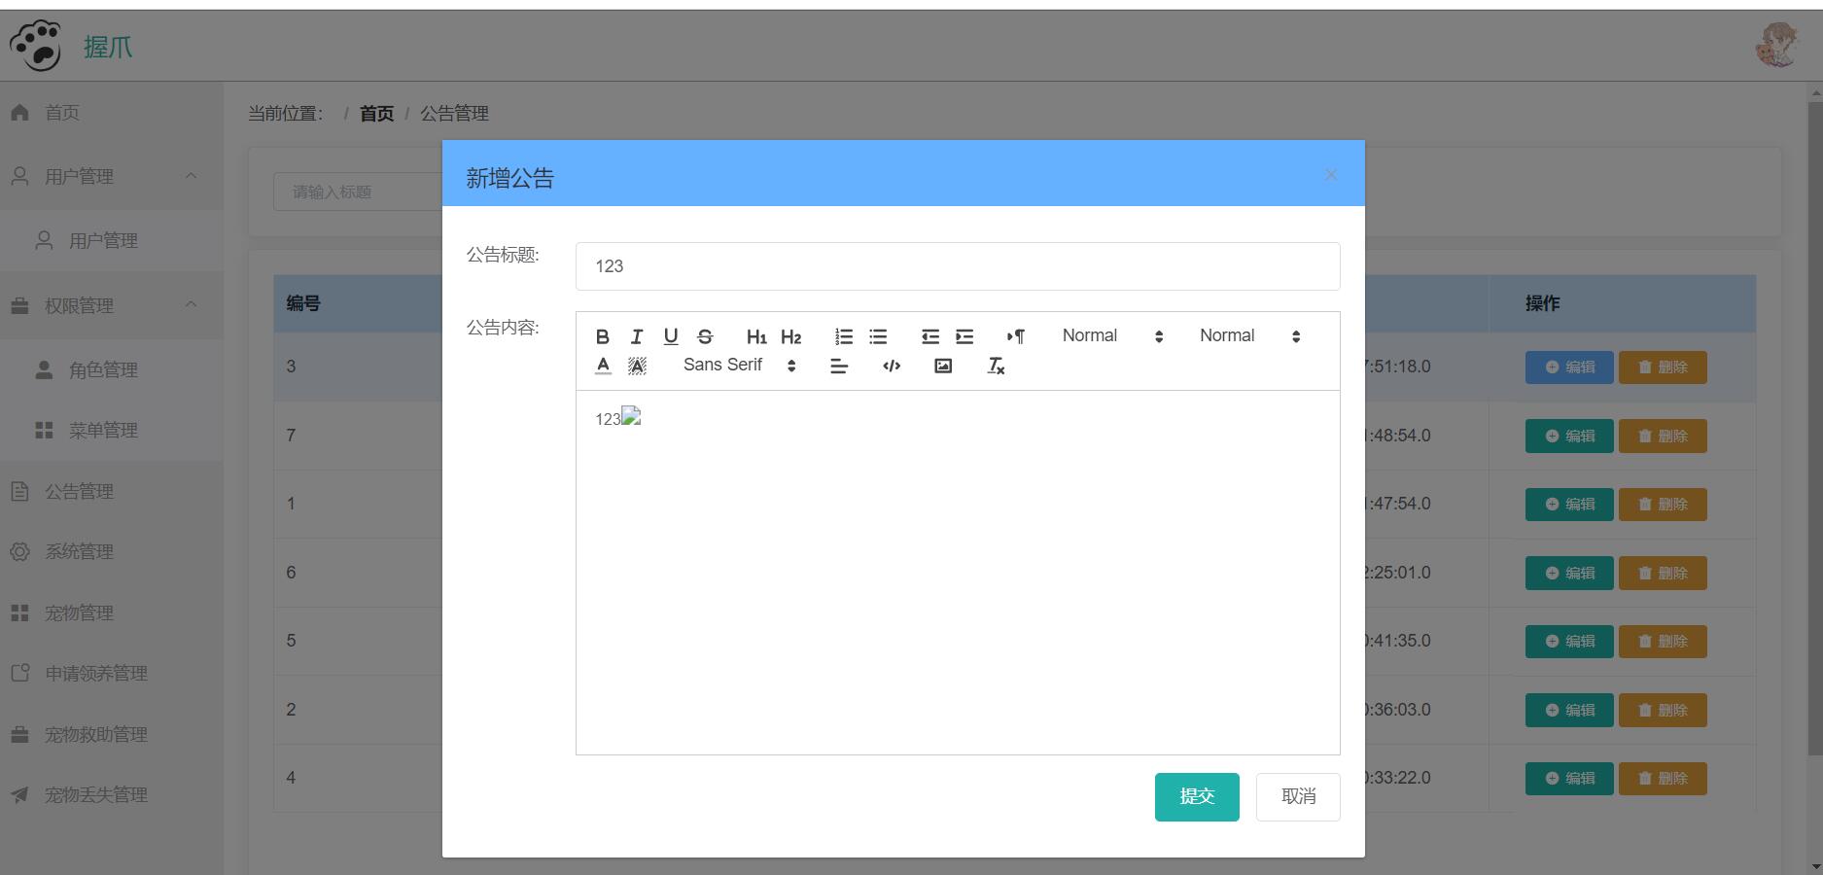Image resolution: width=1823 pixels, height=875 pixels.
Task: Submit the announcement with 提交
Action: (1197, 797)
